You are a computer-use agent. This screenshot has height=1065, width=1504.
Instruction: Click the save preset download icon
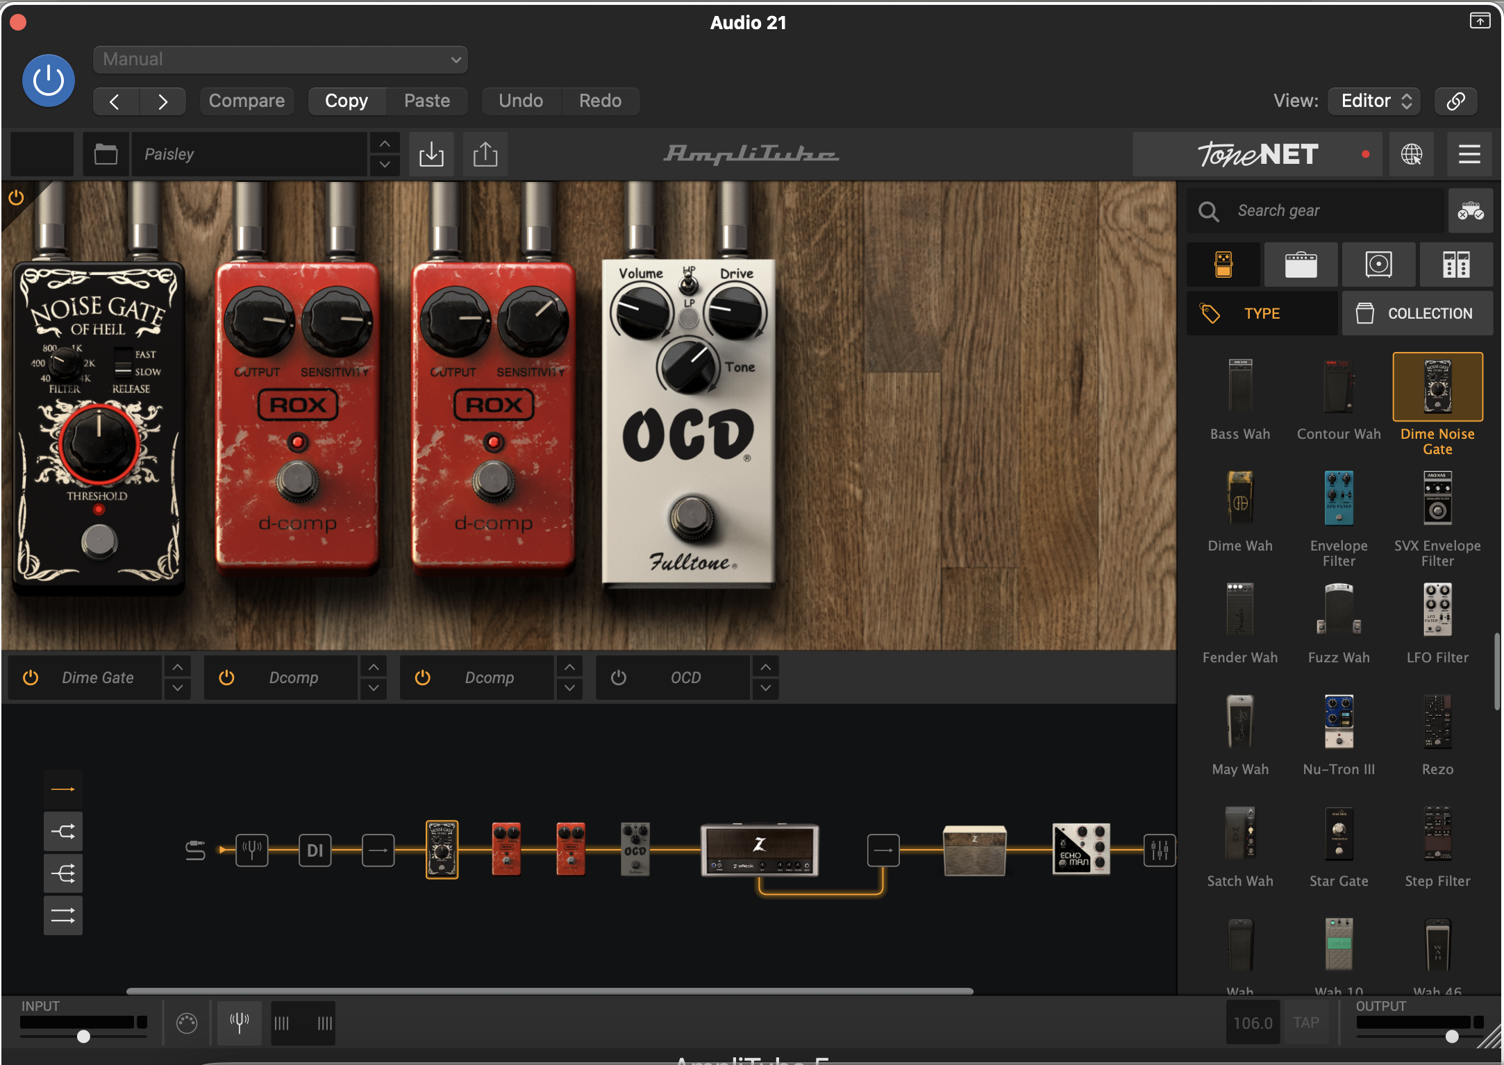(x=431, y=154)
